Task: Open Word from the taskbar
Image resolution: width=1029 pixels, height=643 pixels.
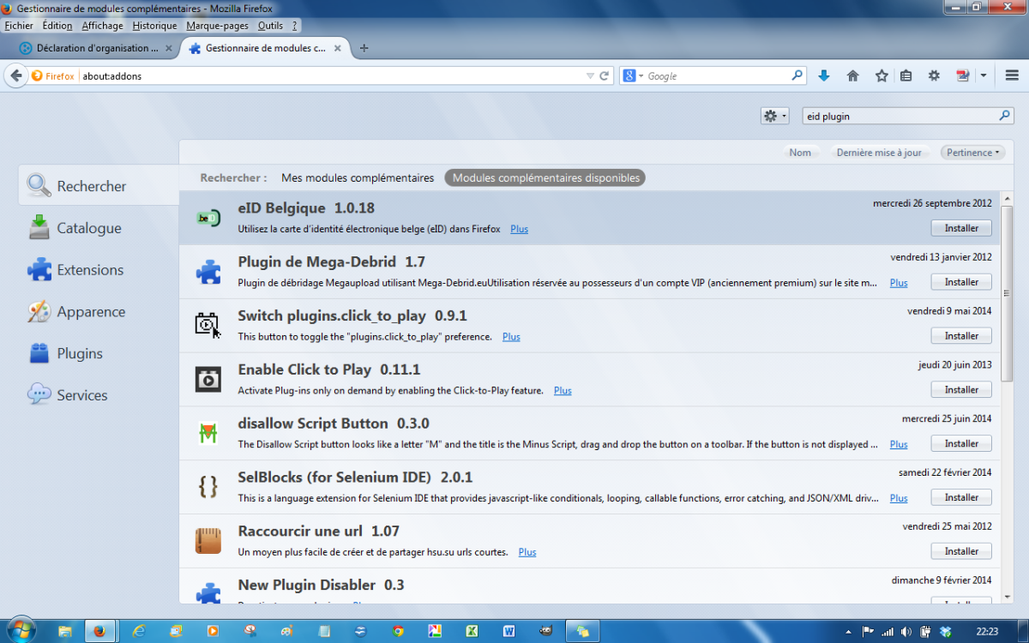Action: click(x=508, y=631)
